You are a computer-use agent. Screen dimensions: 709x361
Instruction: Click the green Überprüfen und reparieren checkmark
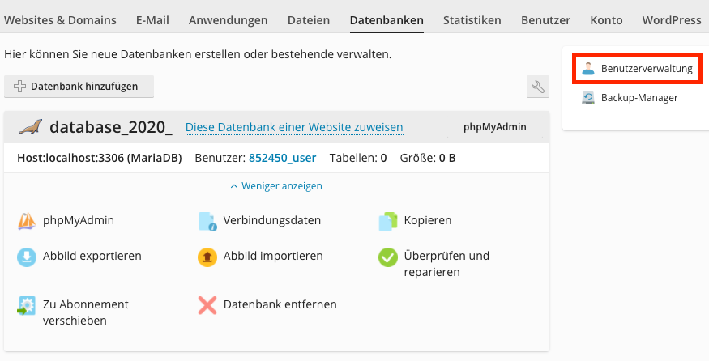(x=388, y=257)
